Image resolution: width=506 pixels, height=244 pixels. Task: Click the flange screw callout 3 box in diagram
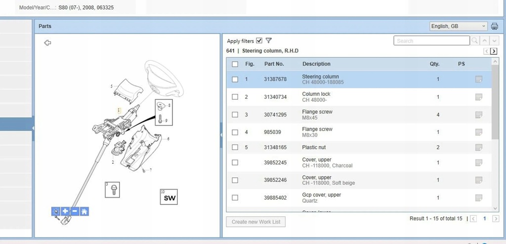pyautogui.click(x=112, y=190)
